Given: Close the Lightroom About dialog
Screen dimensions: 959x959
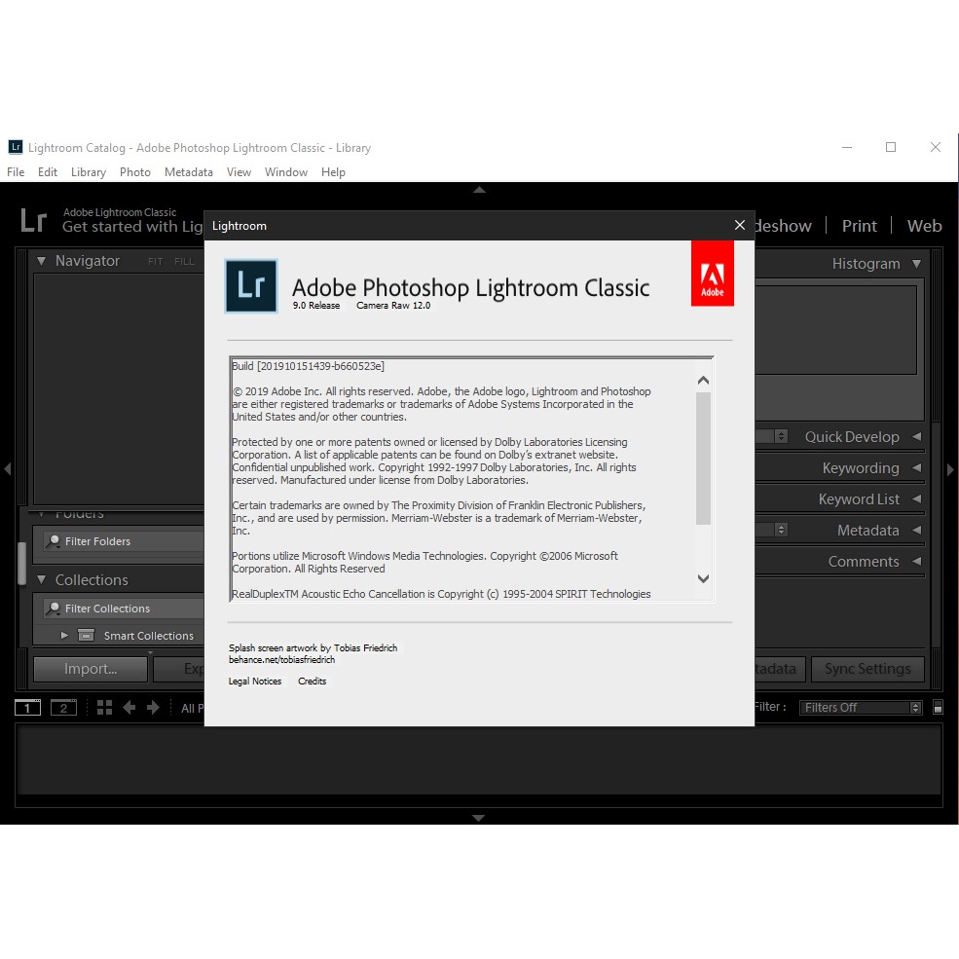Looking at the screenshot, I should tap(739, 226).
